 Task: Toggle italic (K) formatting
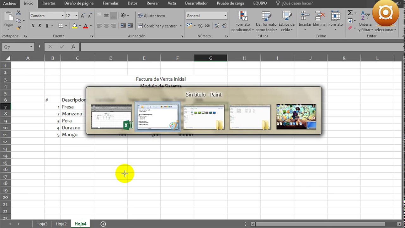40,26
